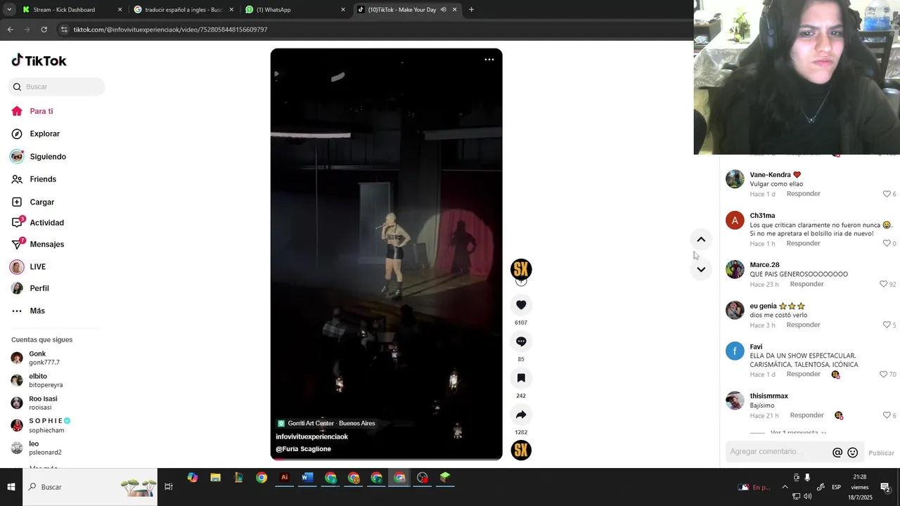
Task: Like Marce.28's comment
Action: (x=884, y=284)
